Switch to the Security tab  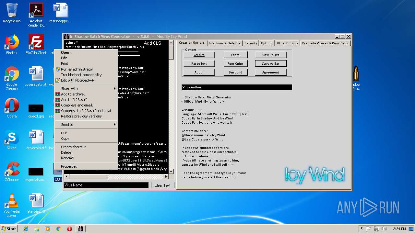click(251, 43)
